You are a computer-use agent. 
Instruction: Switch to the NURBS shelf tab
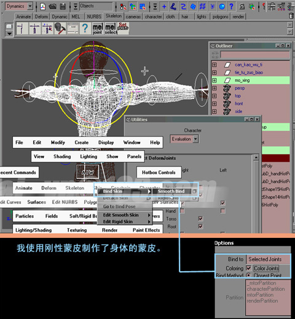(x=94, y=17)
